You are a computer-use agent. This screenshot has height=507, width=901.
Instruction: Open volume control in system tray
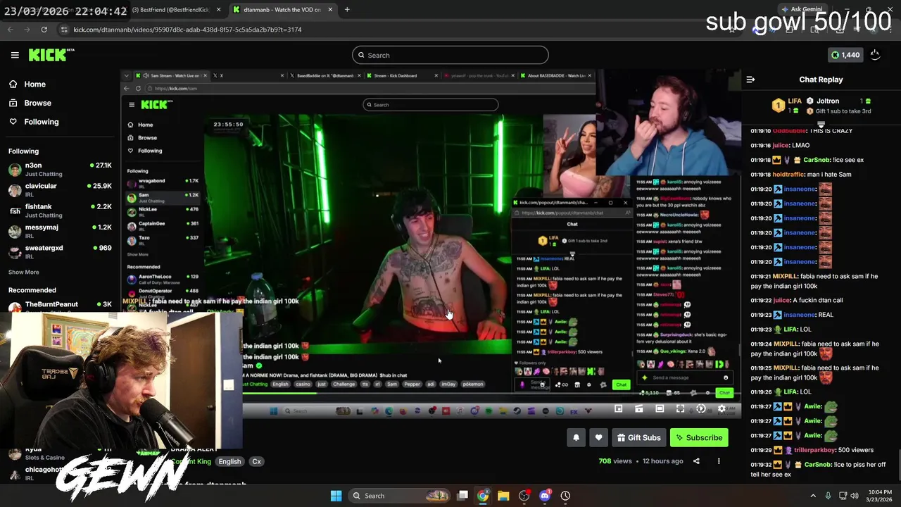pyautogui.click(x=856, y=496)
